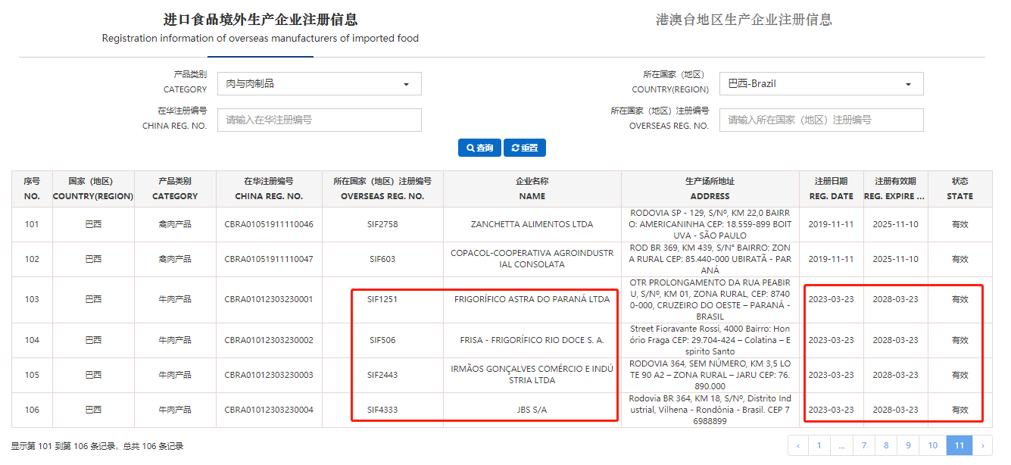This screenshot has width=1011, height=465.
Task: Click the previous page arrow
Action: pyautogui.click(x=798, y=445)
